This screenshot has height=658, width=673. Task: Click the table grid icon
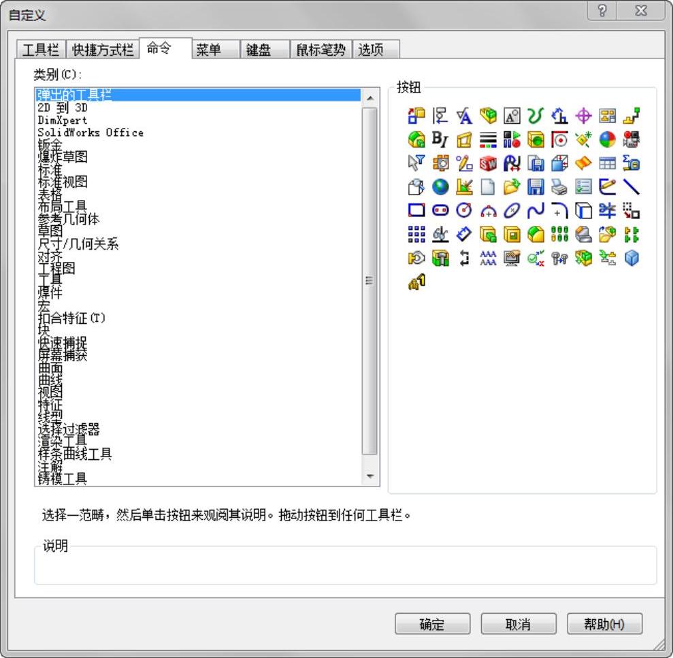coord(607,163)
